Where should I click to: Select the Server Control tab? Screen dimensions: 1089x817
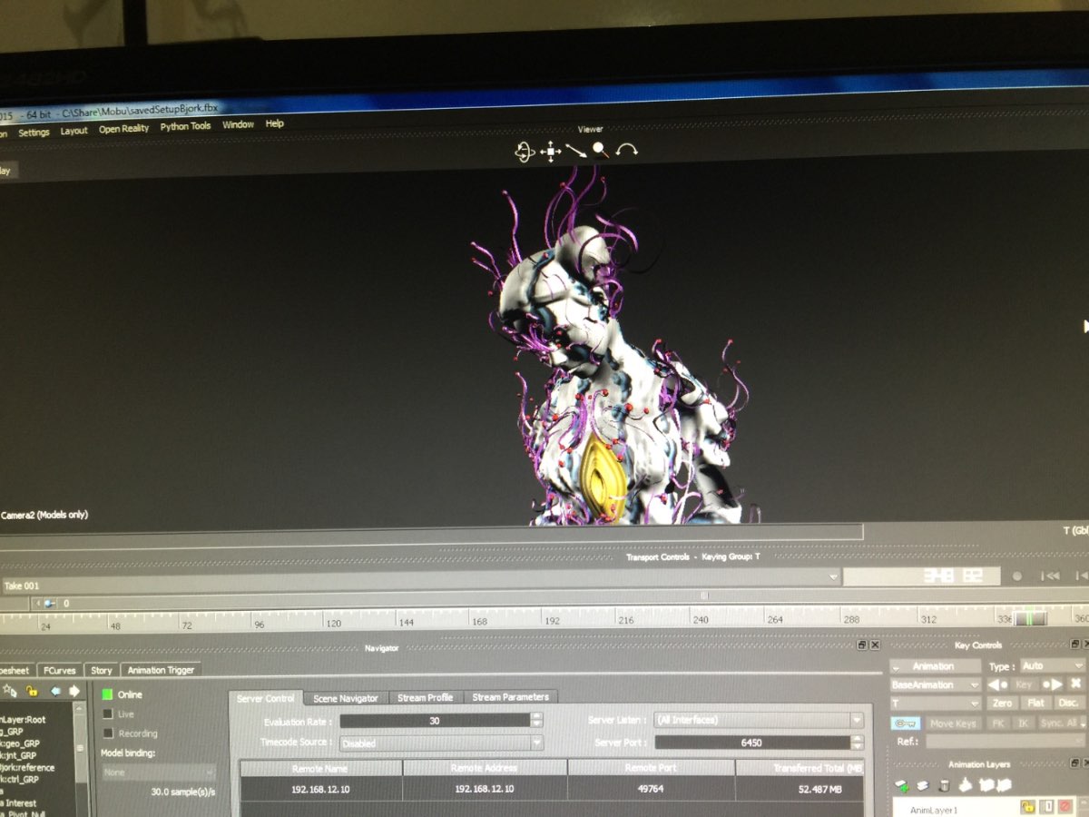266,698
